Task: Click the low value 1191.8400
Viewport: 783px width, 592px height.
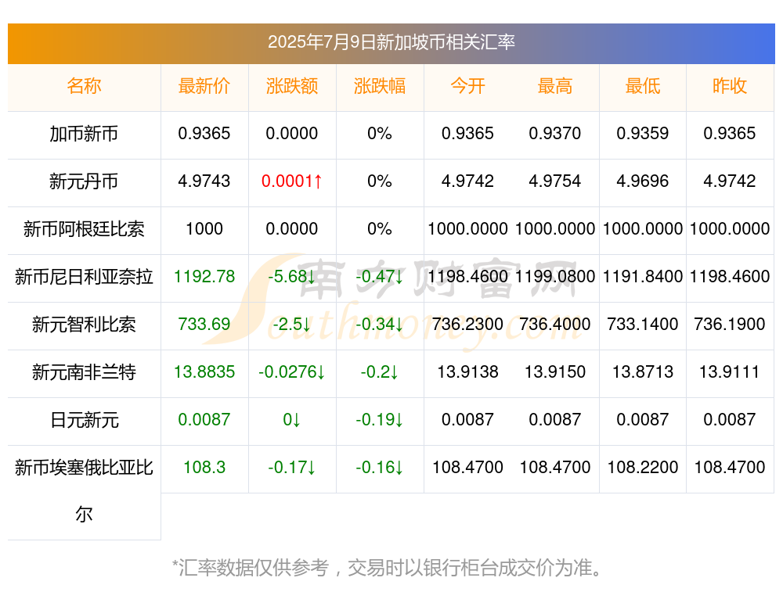Action: point(643,276)
